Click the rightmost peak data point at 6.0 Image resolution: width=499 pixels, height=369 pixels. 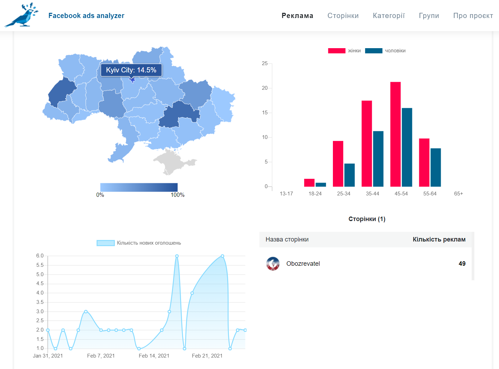click(x=222, y=256)
